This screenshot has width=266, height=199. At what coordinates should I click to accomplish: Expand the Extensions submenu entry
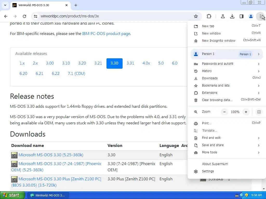227,93
